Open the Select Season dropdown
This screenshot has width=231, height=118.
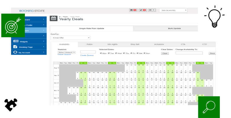coord(66,52)
